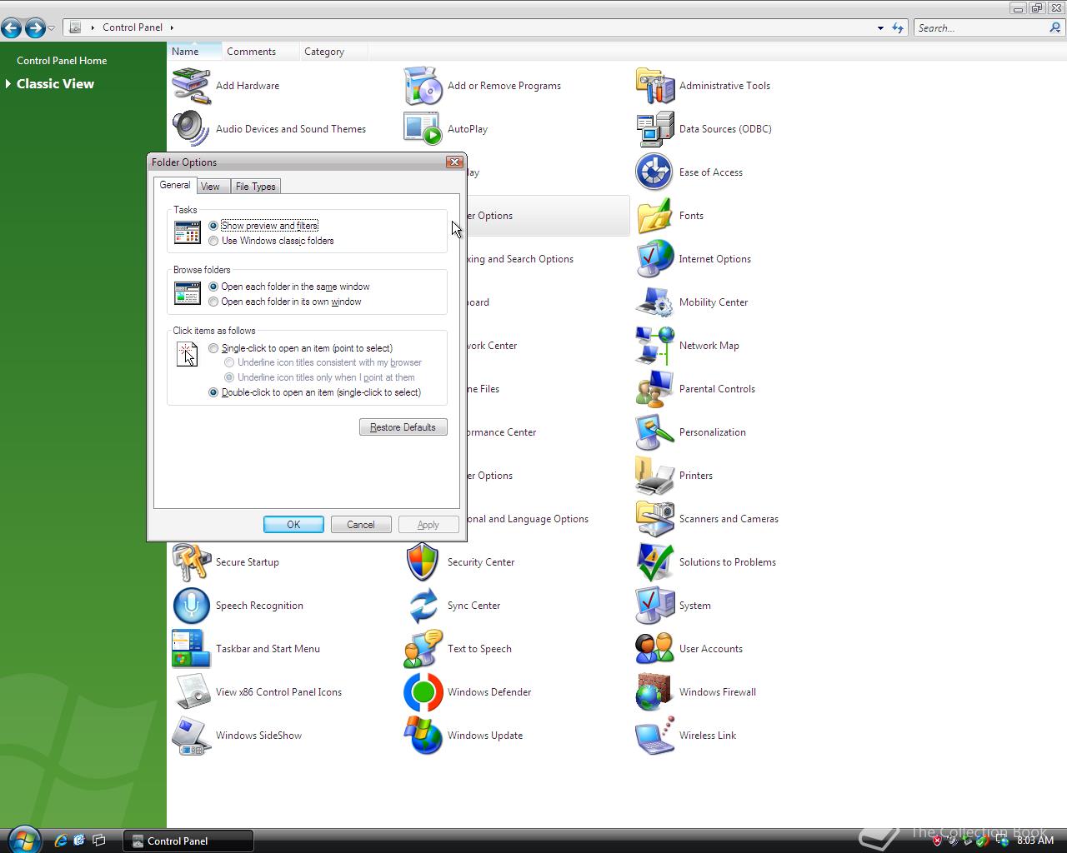The image size is (1067, 853).
Task: Open Control Panel Home link in sidebar
Action: click(62, 61)
